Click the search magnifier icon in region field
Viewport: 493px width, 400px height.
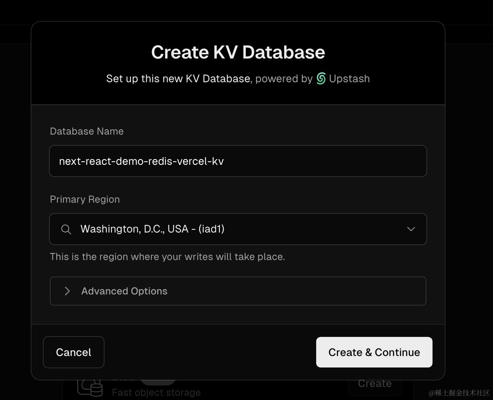point(66,229)
